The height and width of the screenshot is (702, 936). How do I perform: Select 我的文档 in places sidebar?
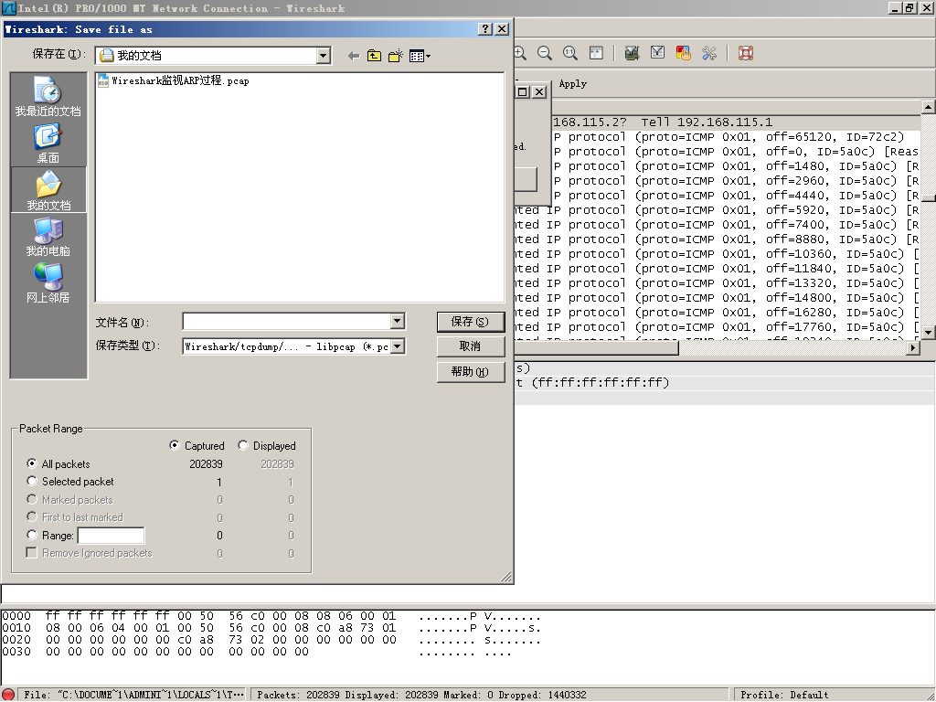tap(48, 190)
